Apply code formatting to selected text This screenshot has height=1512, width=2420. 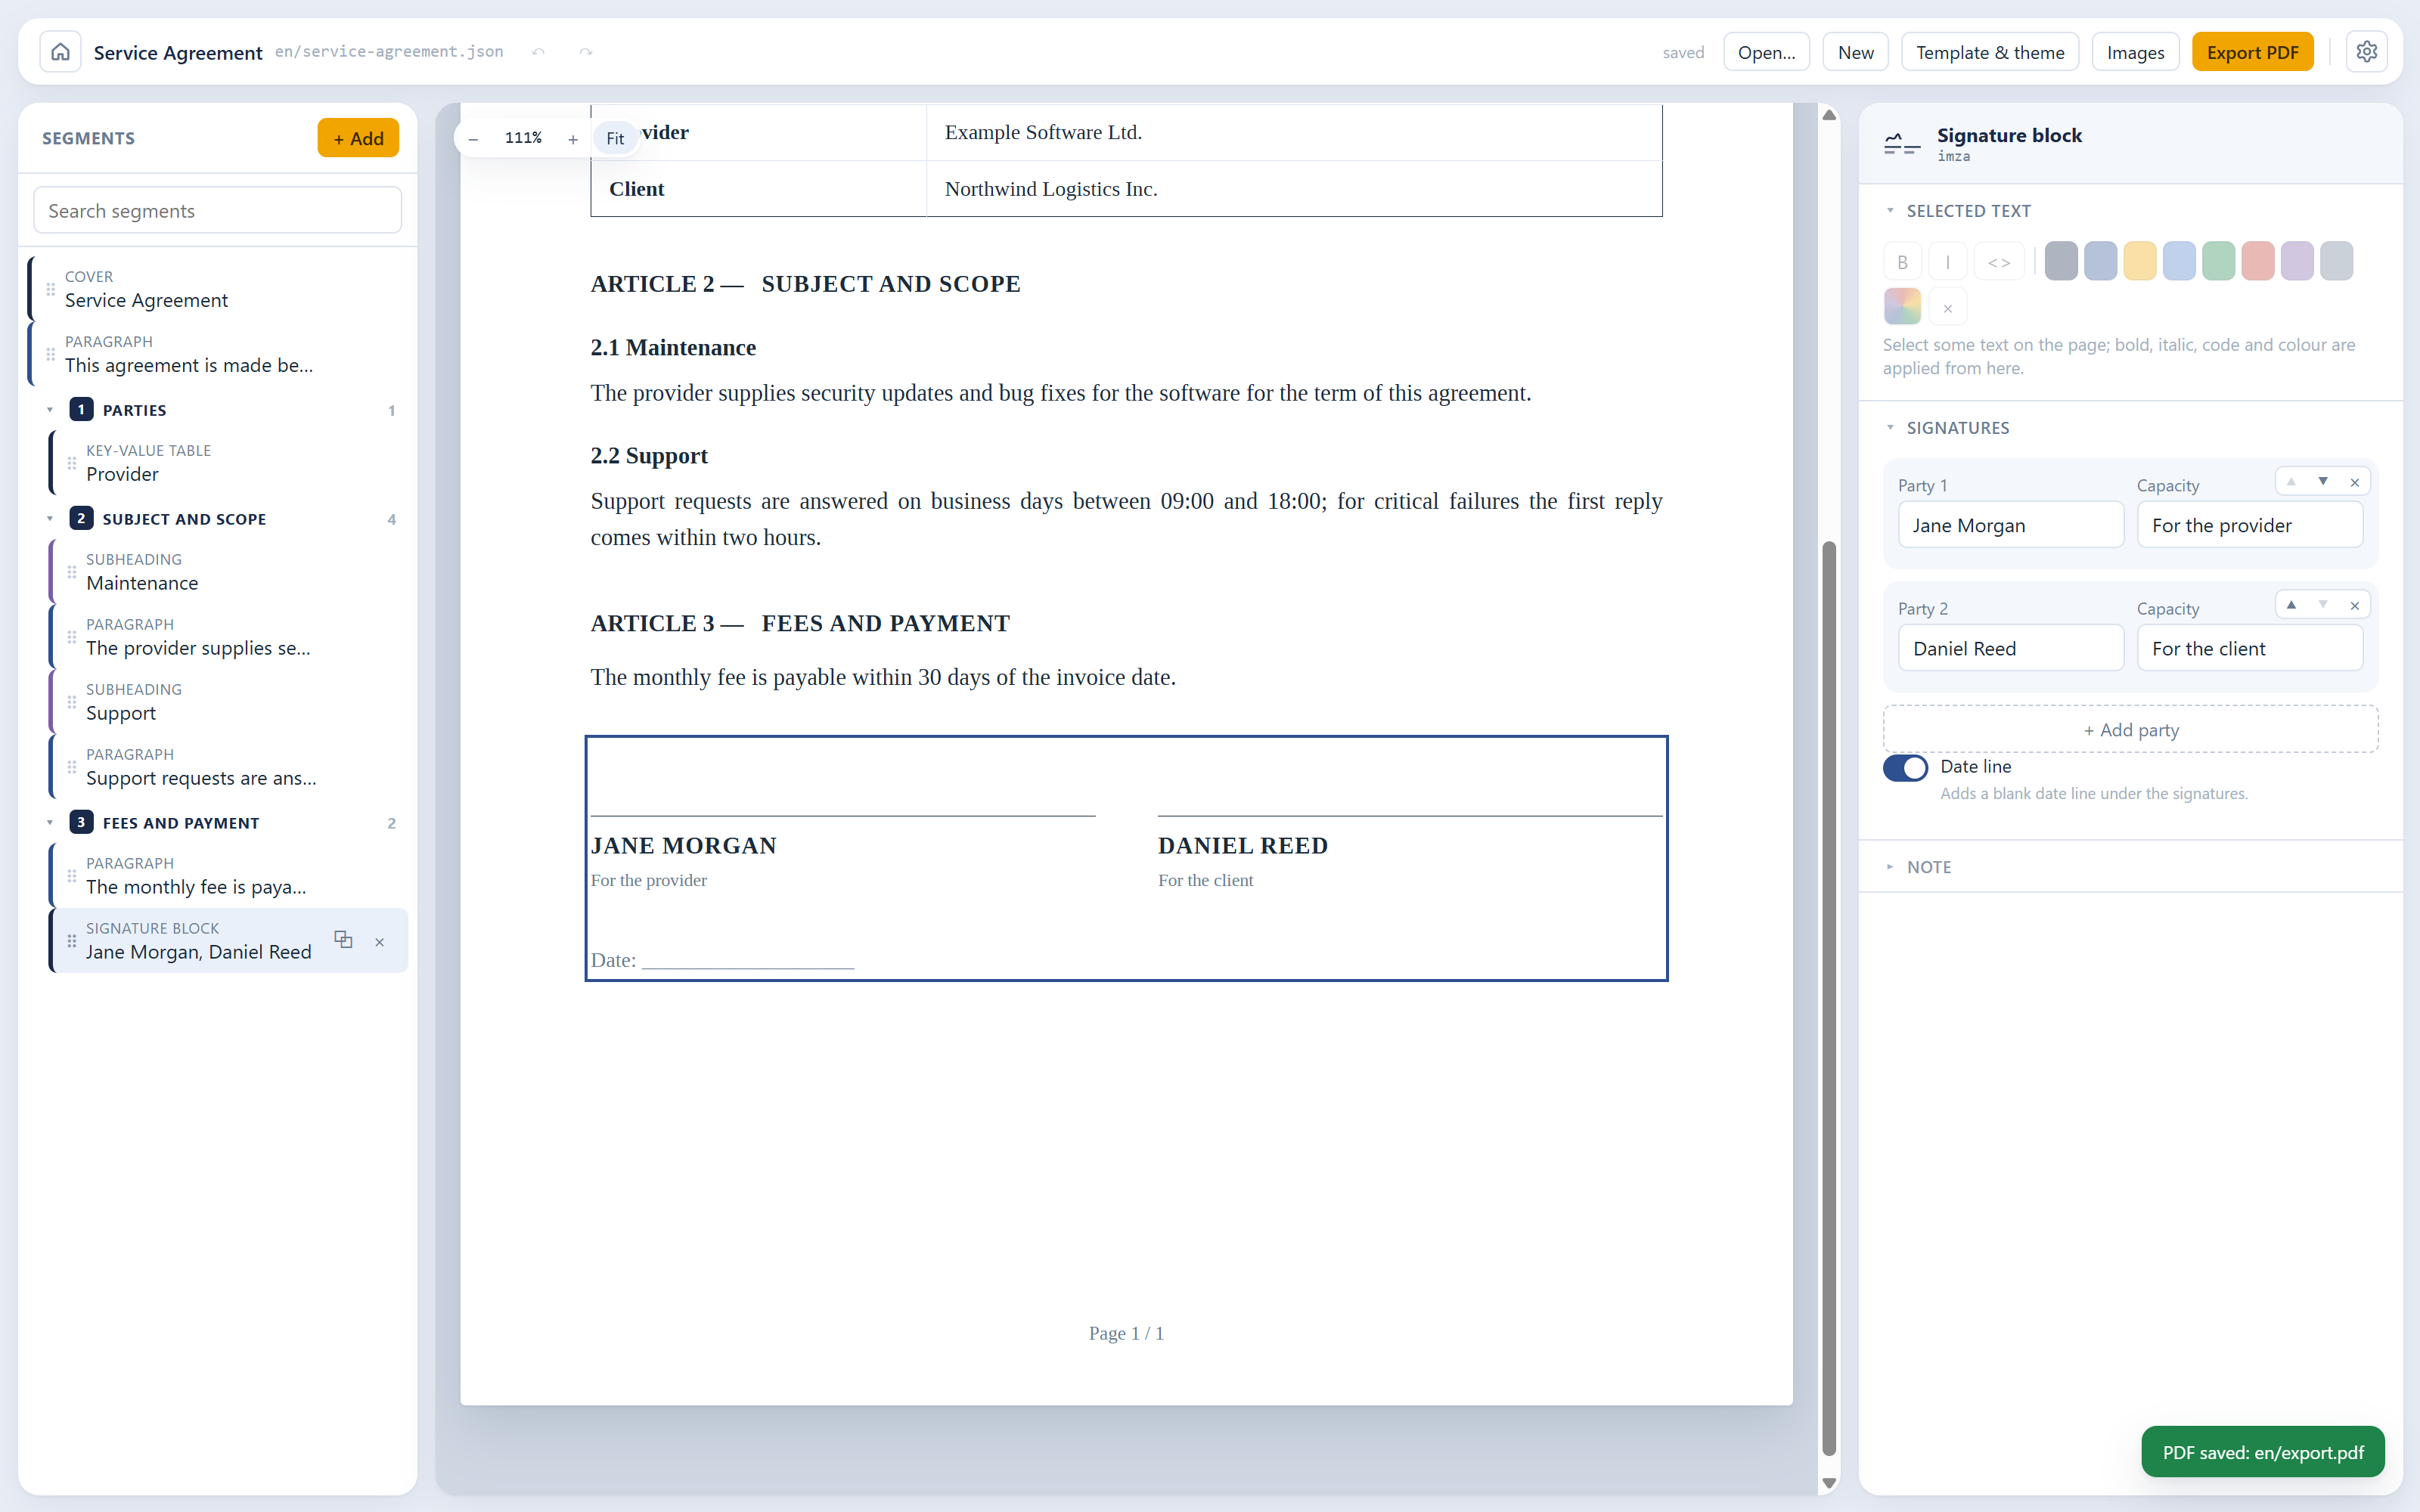1999,262
